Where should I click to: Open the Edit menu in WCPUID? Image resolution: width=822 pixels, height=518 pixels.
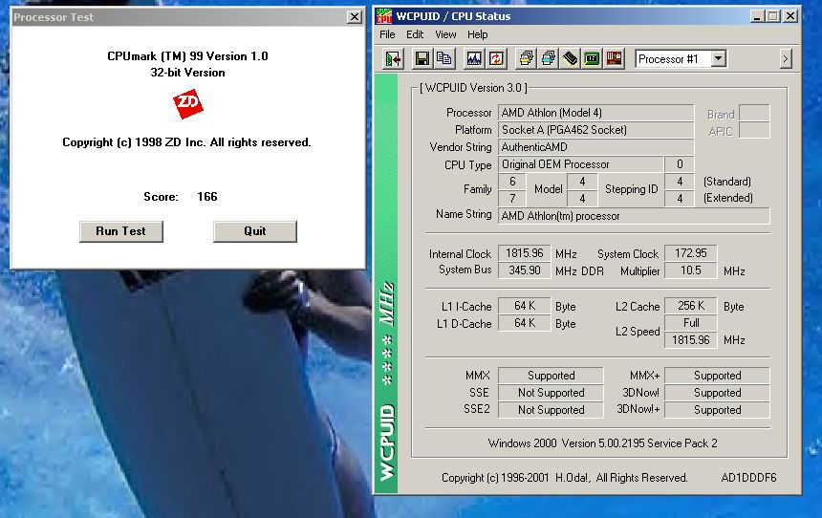(415, 34)
